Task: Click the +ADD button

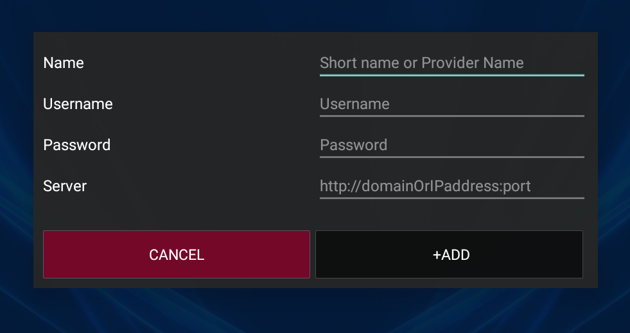Action: pyautogui.click(x=449, y=254)
